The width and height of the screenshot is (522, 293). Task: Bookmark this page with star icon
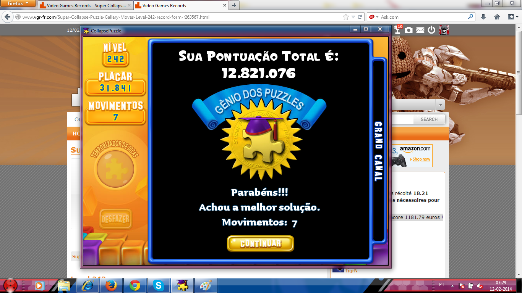click(346, 17)
